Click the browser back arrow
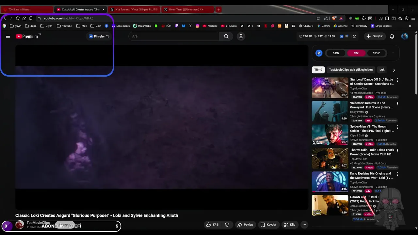418x235 pixels. click(5, 18)
